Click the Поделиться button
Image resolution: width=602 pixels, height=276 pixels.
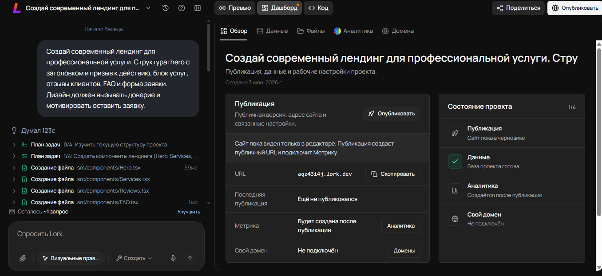pos(518,8)
